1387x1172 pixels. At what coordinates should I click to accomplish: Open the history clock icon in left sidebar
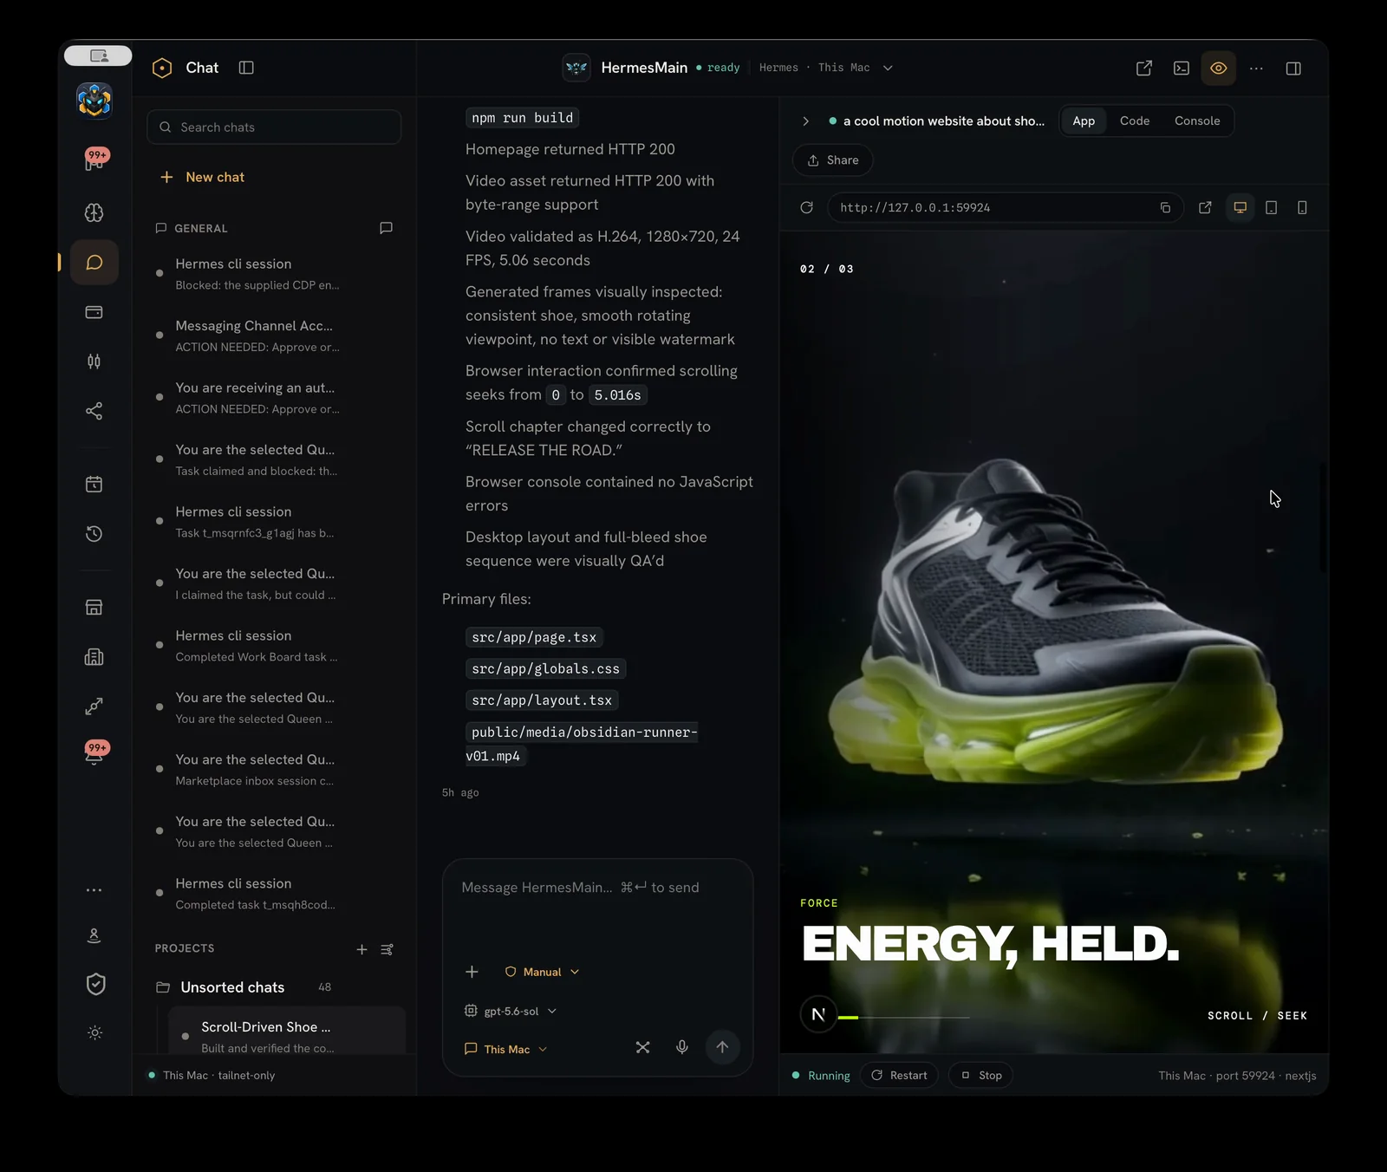[94, 534]
